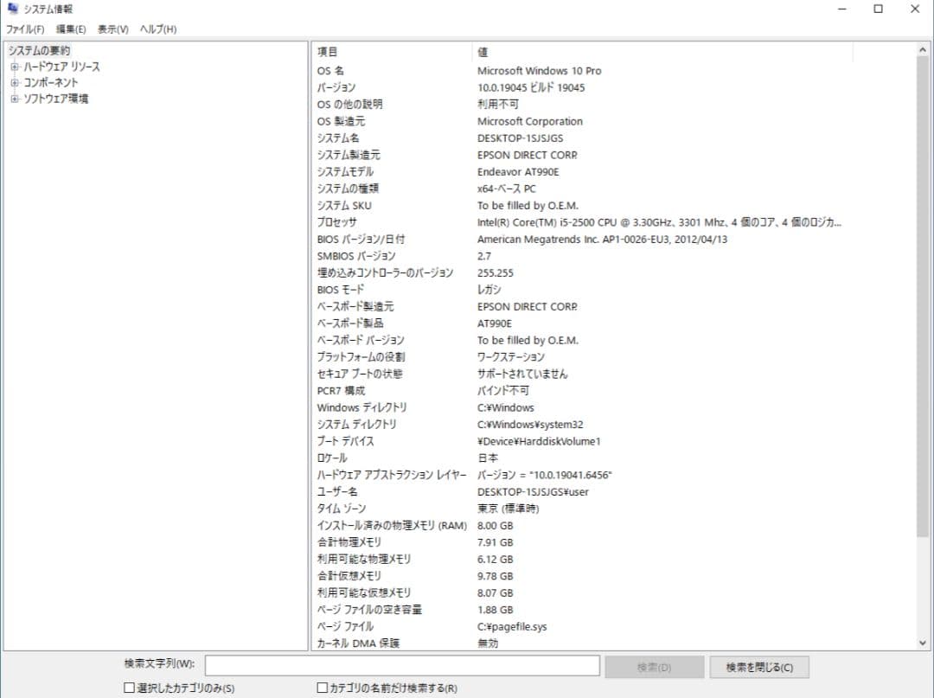Open the 表示(V) menu
934x698 pixels.
[113, 29]
